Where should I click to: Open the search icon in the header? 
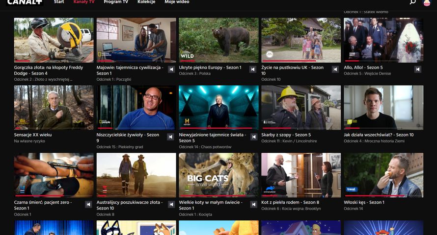tap(413, 2)
